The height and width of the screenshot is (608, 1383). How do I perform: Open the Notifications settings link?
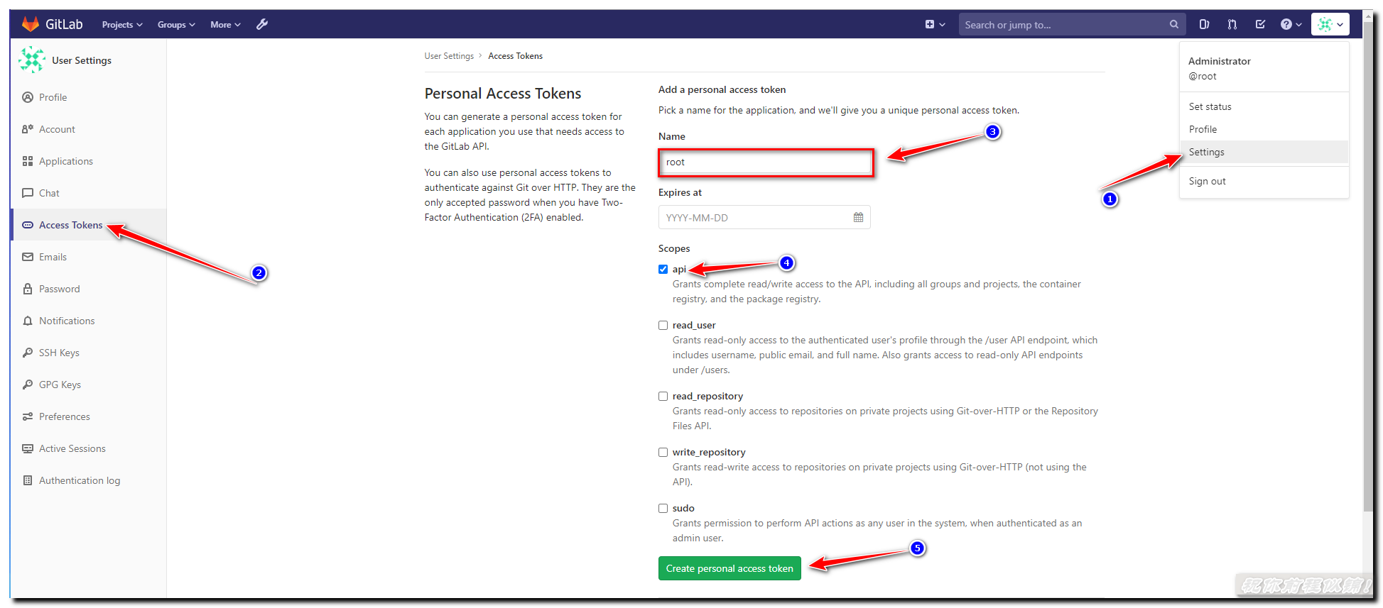67,321
